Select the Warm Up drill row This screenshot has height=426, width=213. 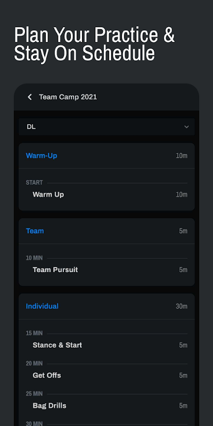tap(106, 194)
